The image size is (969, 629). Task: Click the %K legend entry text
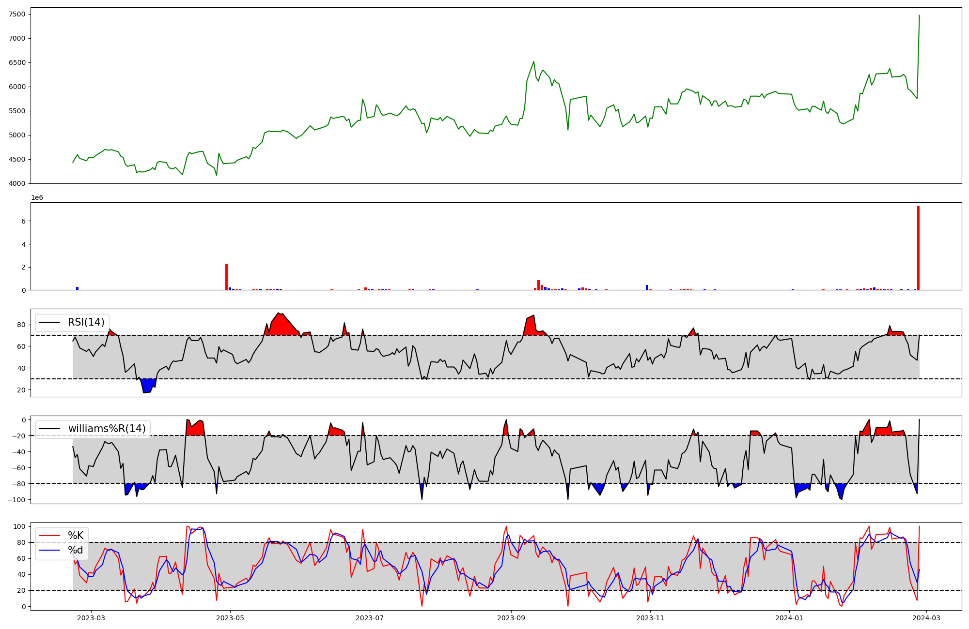click(76, 536)
